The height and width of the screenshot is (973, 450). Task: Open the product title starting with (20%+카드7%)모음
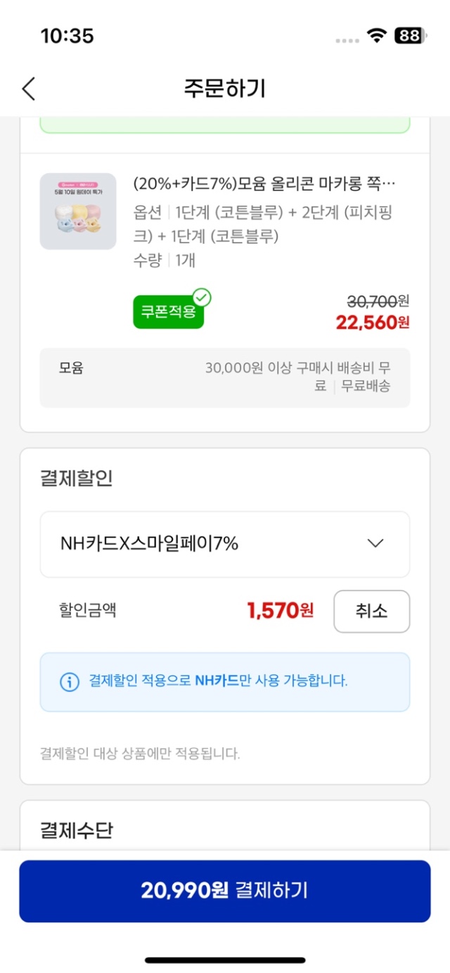point(264,184)
